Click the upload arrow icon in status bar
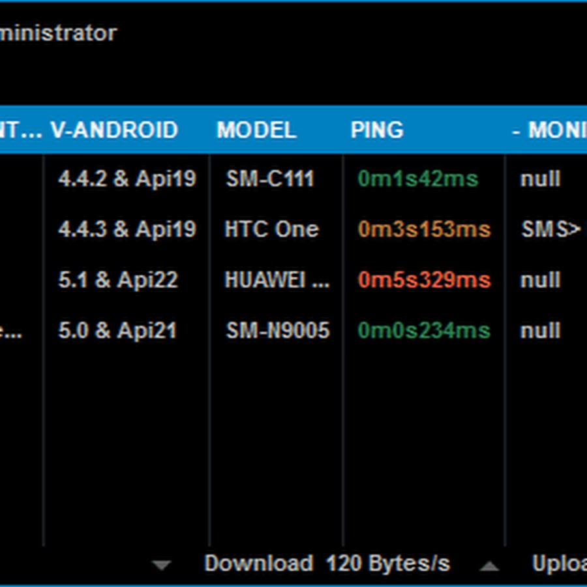 489,566
